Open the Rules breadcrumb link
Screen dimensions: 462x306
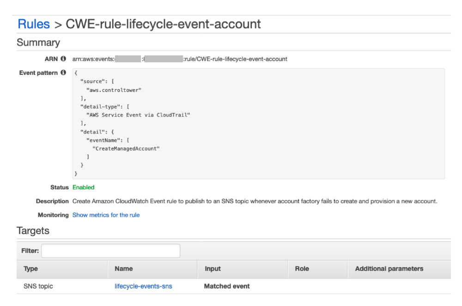(x=34, y=24)
